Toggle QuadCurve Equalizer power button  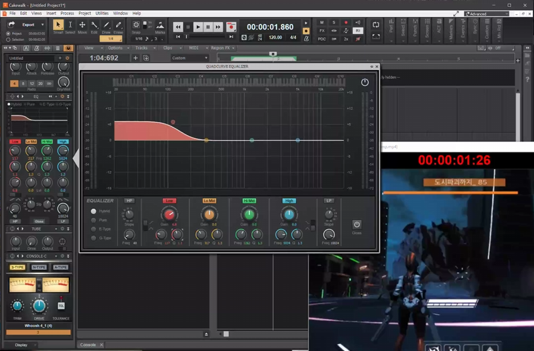[365, 82]
